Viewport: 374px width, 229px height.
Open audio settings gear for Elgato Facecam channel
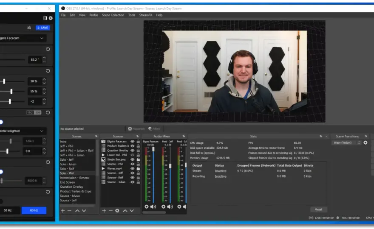coord(147,207)
